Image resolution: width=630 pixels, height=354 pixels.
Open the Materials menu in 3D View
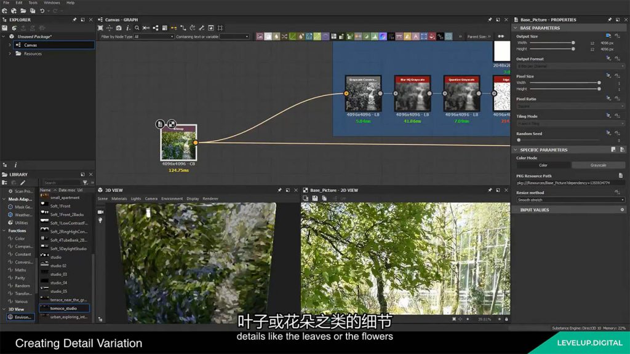pyautogui.click(x=119, y=199)
